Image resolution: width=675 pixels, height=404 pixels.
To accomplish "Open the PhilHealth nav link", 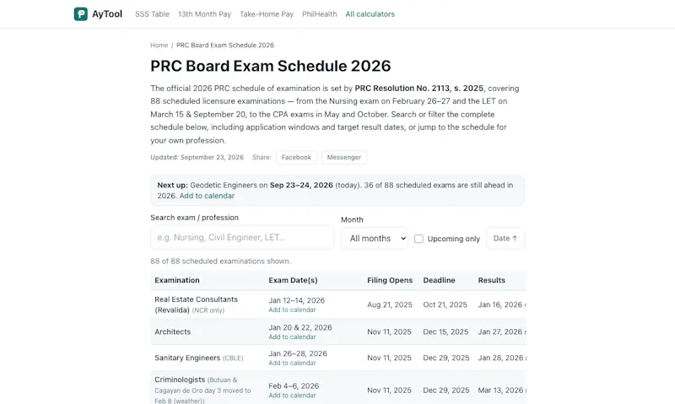I will tap(320, 14).
